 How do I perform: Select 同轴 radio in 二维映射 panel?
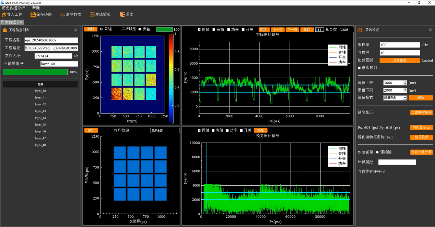point(102,29)
